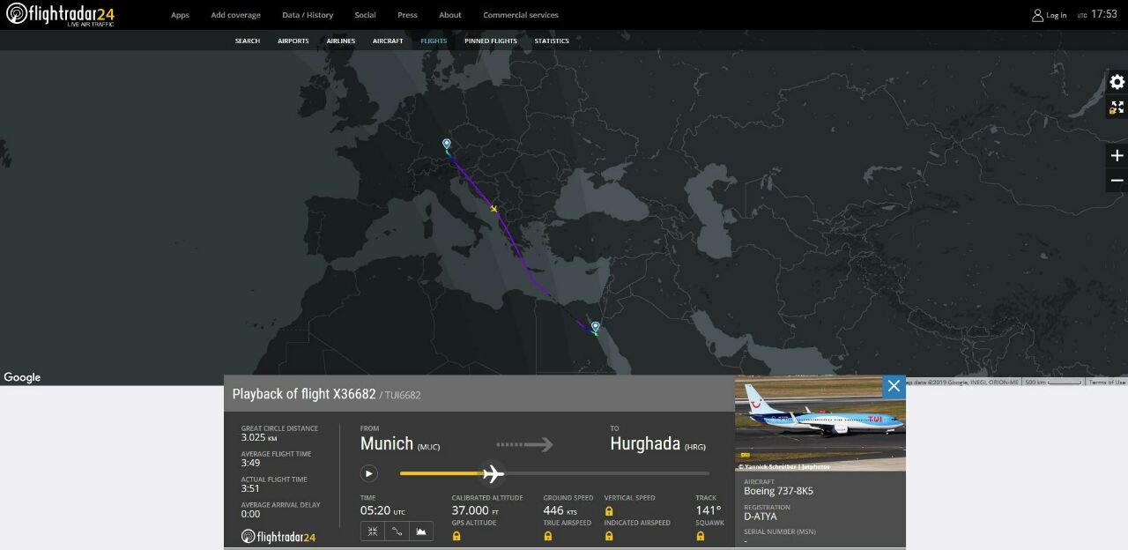Click the registration D-ATYA
Viewport: 1128px width, 550px height.
tap(761, 517)
